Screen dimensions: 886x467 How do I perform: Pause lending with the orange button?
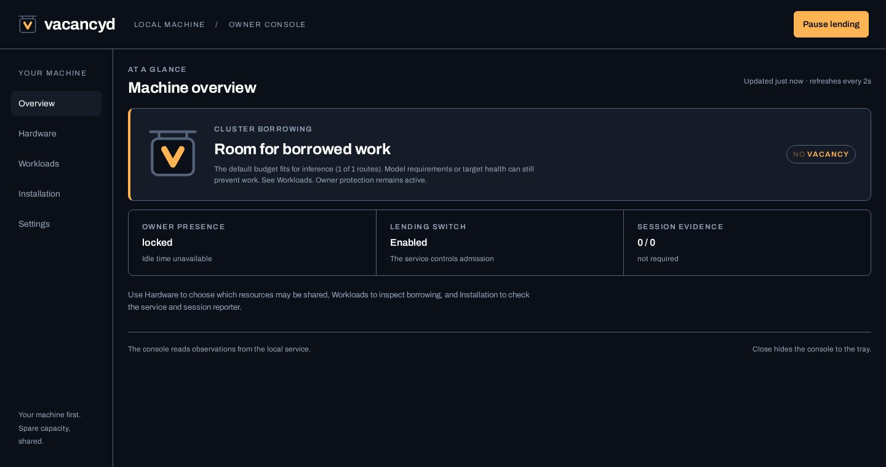831,24
